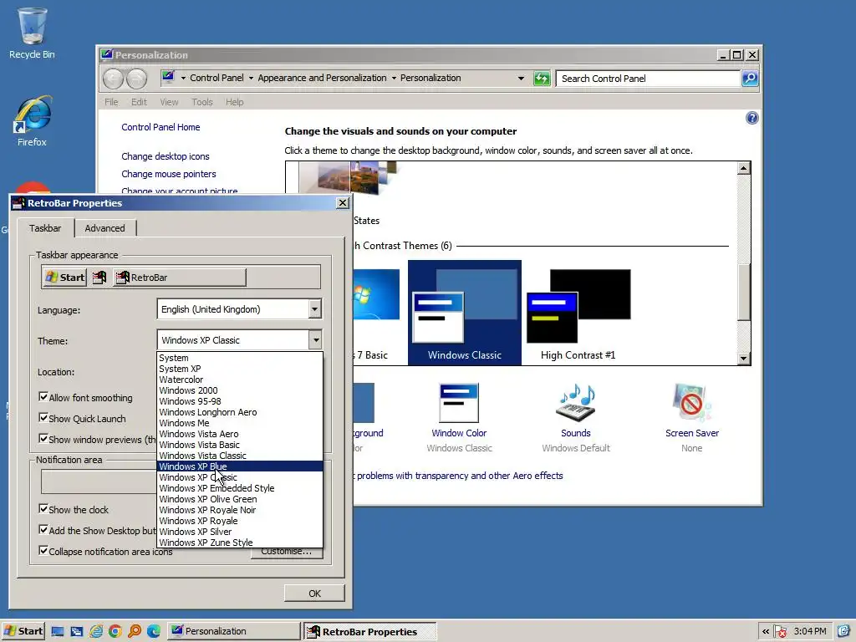Click the show desktop icon at the taskbar's far right
Viewport: 856px width, 642px height.
coord(844,632)
